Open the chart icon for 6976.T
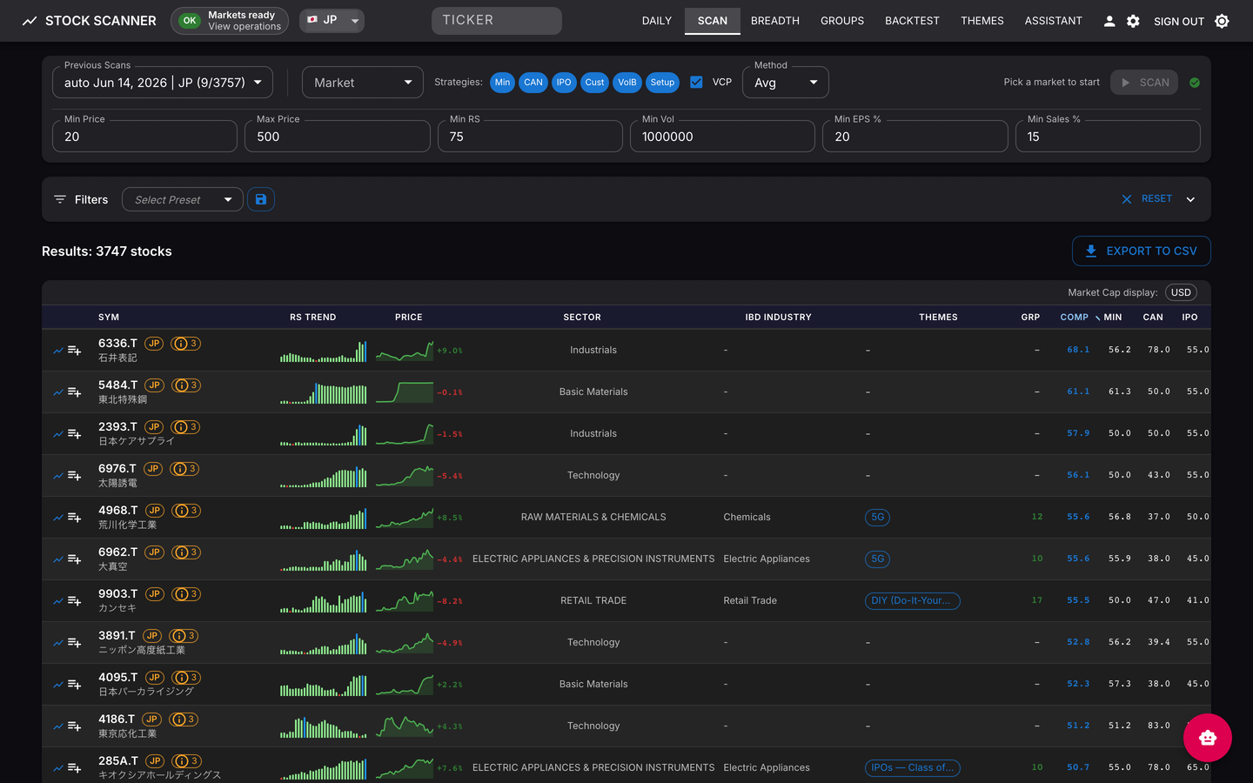Viewport: 1253px width, 783px height. 58,476
